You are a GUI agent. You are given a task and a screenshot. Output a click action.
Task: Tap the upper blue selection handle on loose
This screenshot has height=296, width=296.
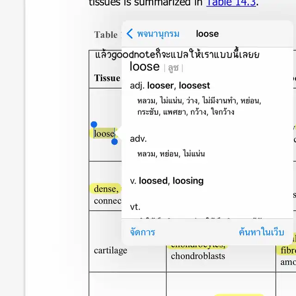pos(94,125)
